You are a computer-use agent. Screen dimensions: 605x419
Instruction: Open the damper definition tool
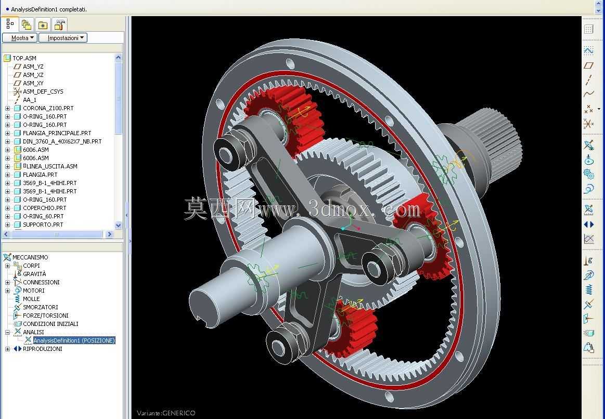pyautogui.click(x=588, y=304)
